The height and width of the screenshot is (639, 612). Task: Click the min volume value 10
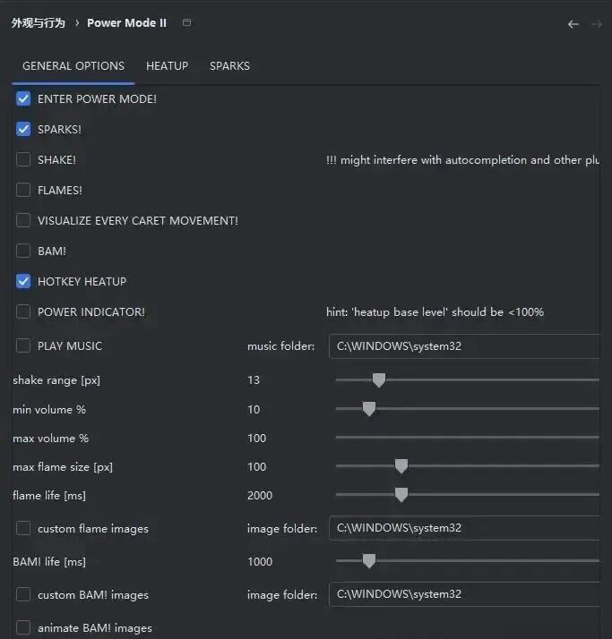pos(254,410)
